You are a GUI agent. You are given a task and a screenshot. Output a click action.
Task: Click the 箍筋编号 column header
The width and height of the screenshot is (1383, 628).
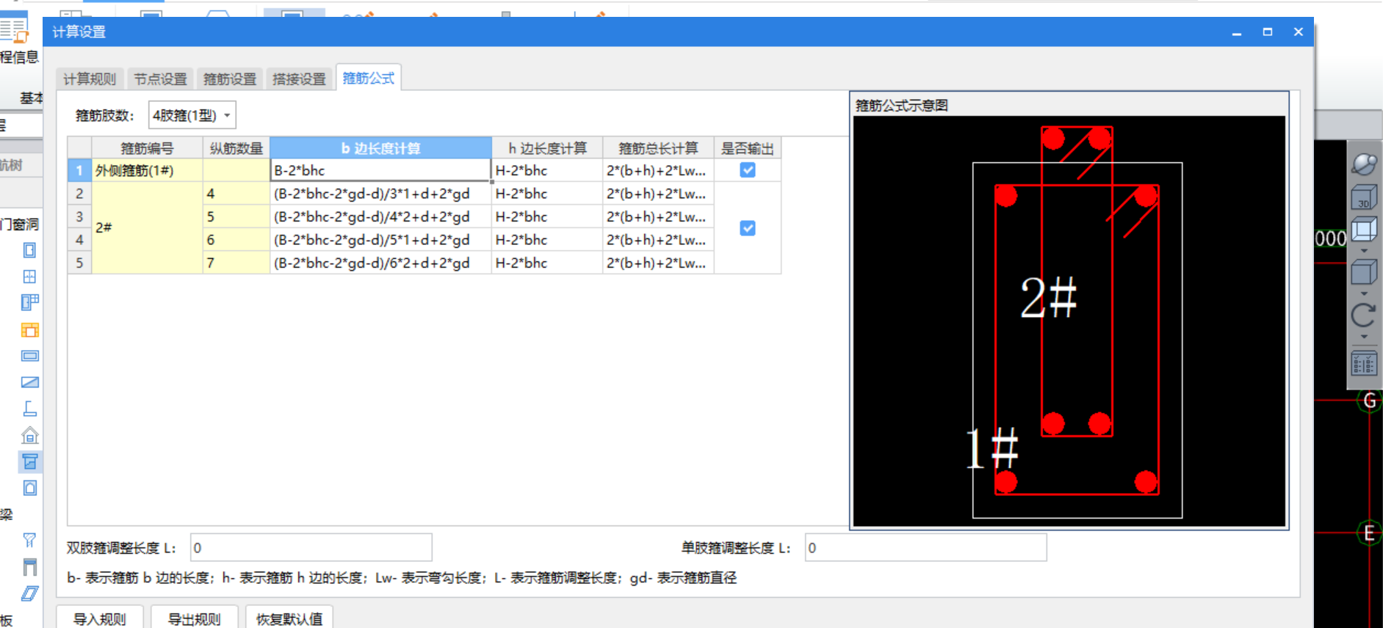point(147,148)
